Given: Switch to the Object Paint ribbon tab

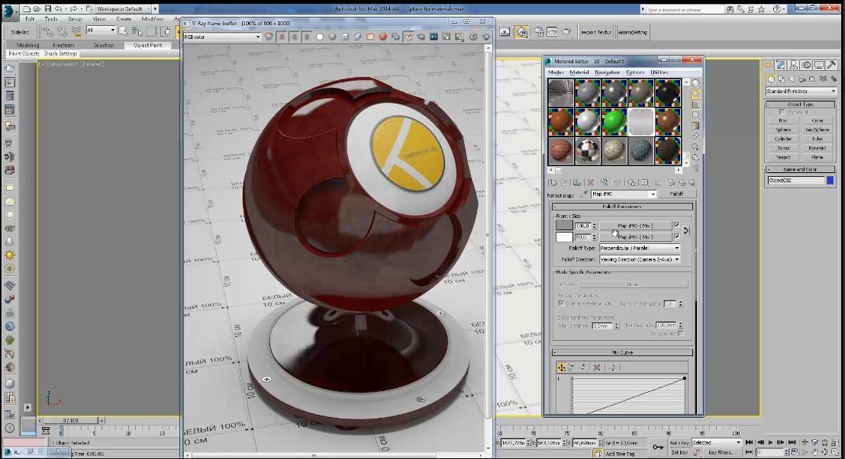Looking at the screenshot, I should (x=147, y=45).
